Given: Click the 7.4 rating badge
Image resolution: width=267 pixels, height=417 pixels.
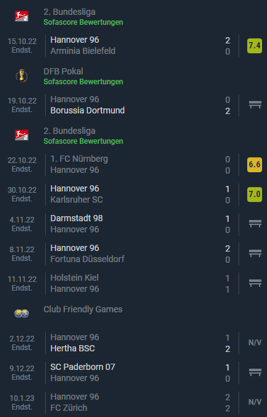Looking at the screenshot, I should (255, 46).
